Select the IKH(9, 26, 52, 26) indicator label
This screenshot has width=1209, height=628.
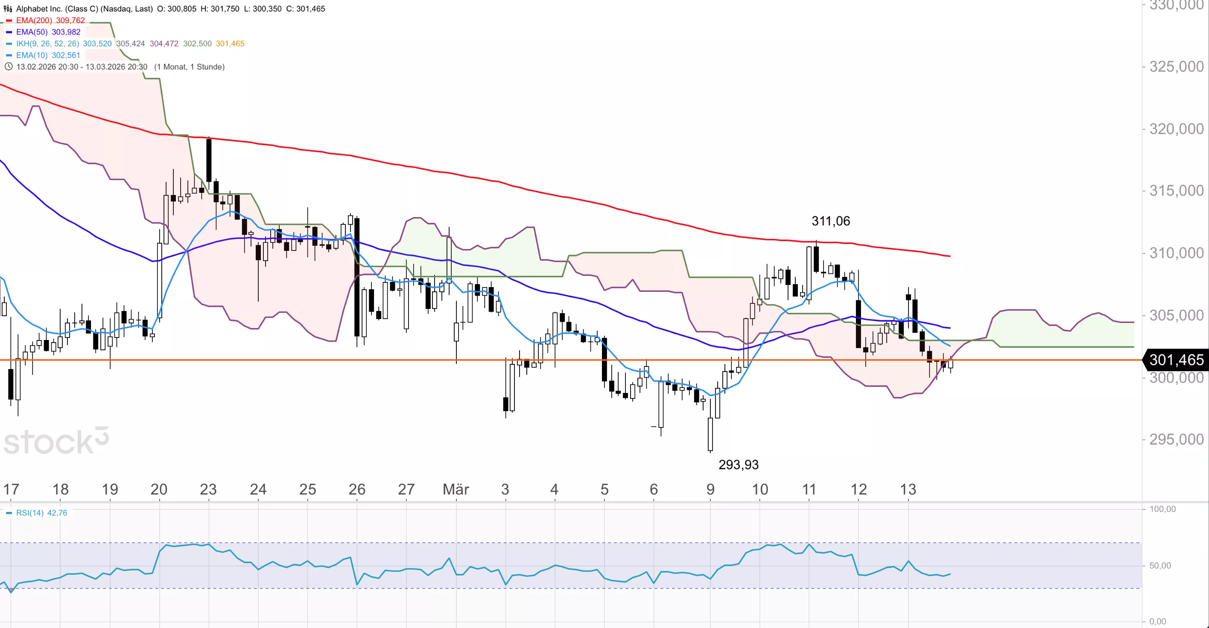click(47, 44)
